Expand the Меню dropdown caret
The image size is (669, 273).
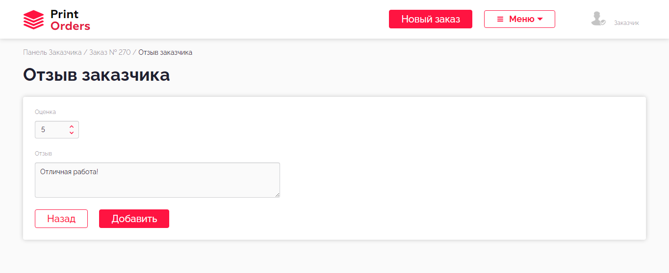pos(540,19)
